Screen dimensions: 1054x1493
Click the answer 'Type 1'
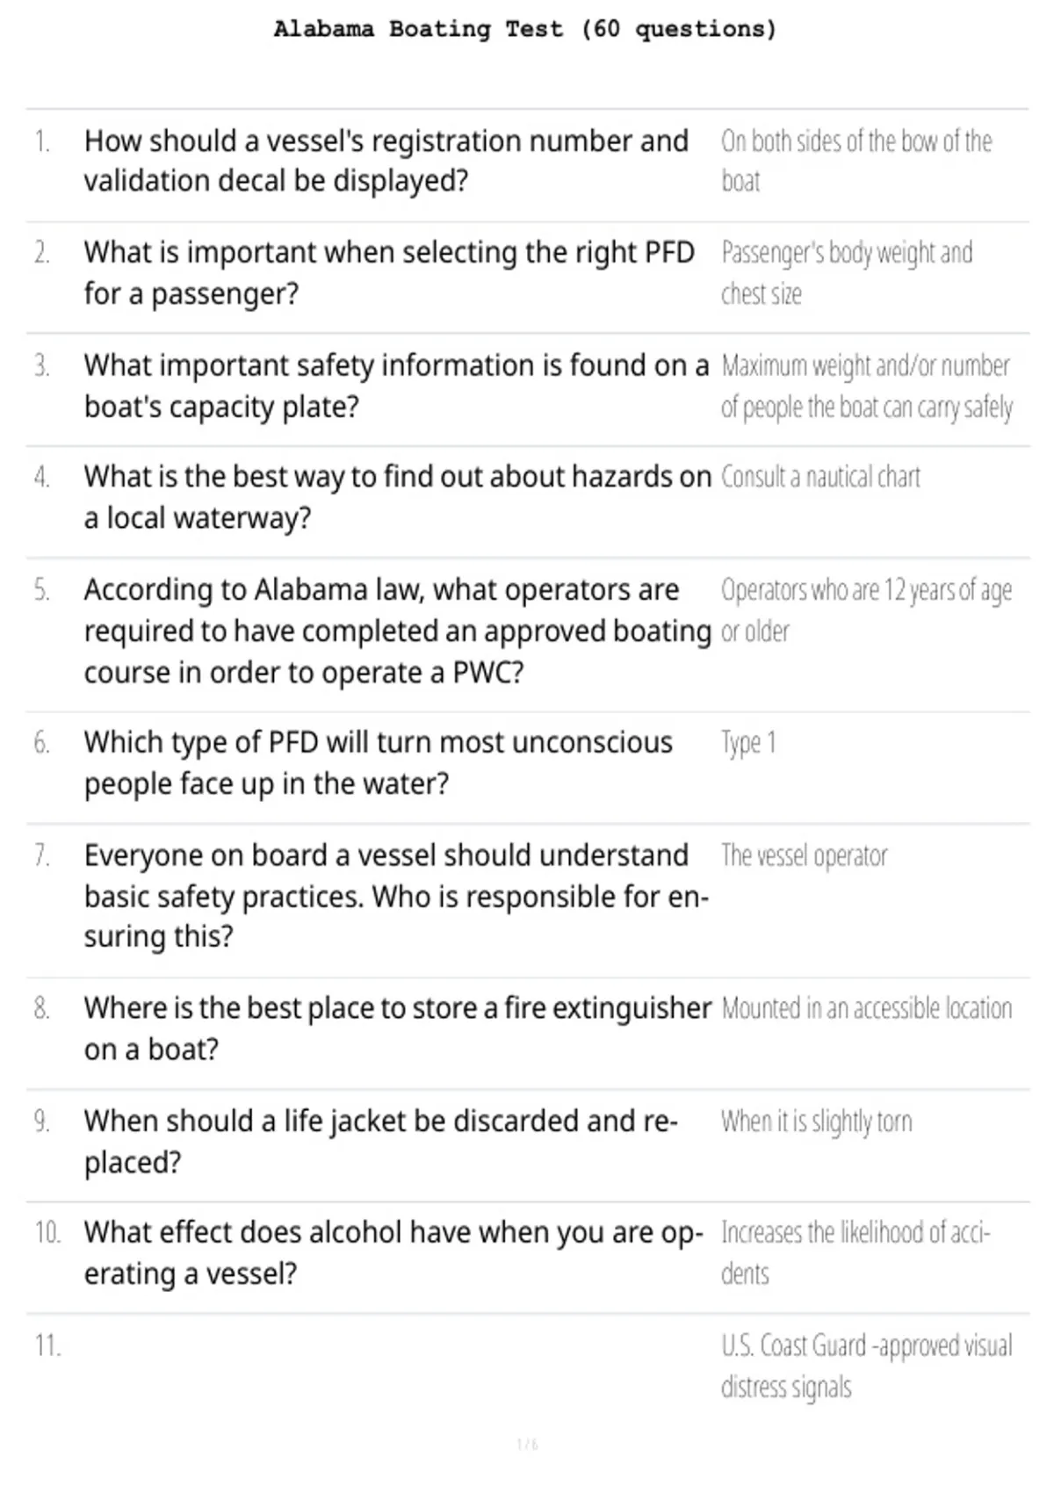point(748,743)
